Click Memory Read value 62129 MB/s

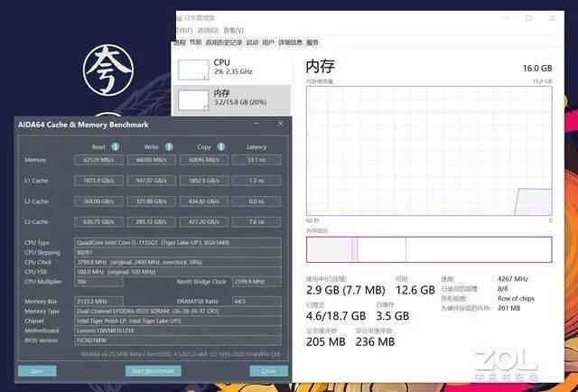point(98,160)
